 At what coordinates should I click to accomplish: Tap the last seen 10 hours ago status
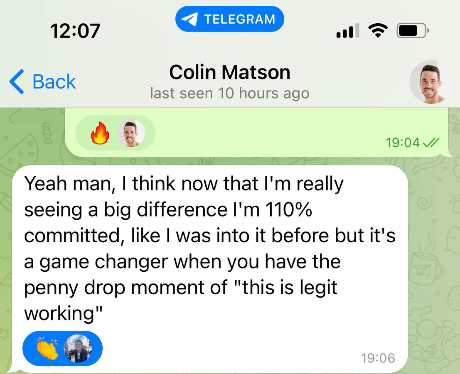[230, 93]
